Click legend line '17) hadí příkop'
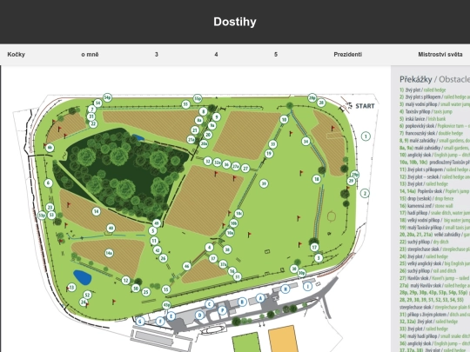This screenshot has height=352, width=470. click(434, 213)
